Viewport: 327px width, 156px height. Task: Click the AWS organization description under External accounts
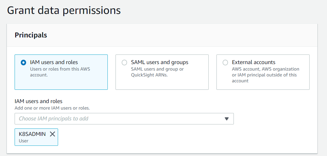(x=266, y=69)
